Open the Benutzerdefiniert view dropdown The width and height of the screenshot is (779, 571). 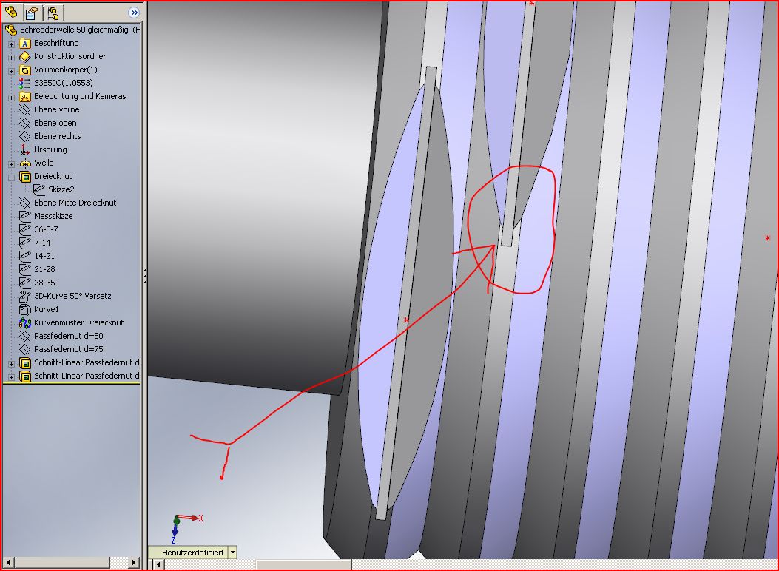coord(232,552)
